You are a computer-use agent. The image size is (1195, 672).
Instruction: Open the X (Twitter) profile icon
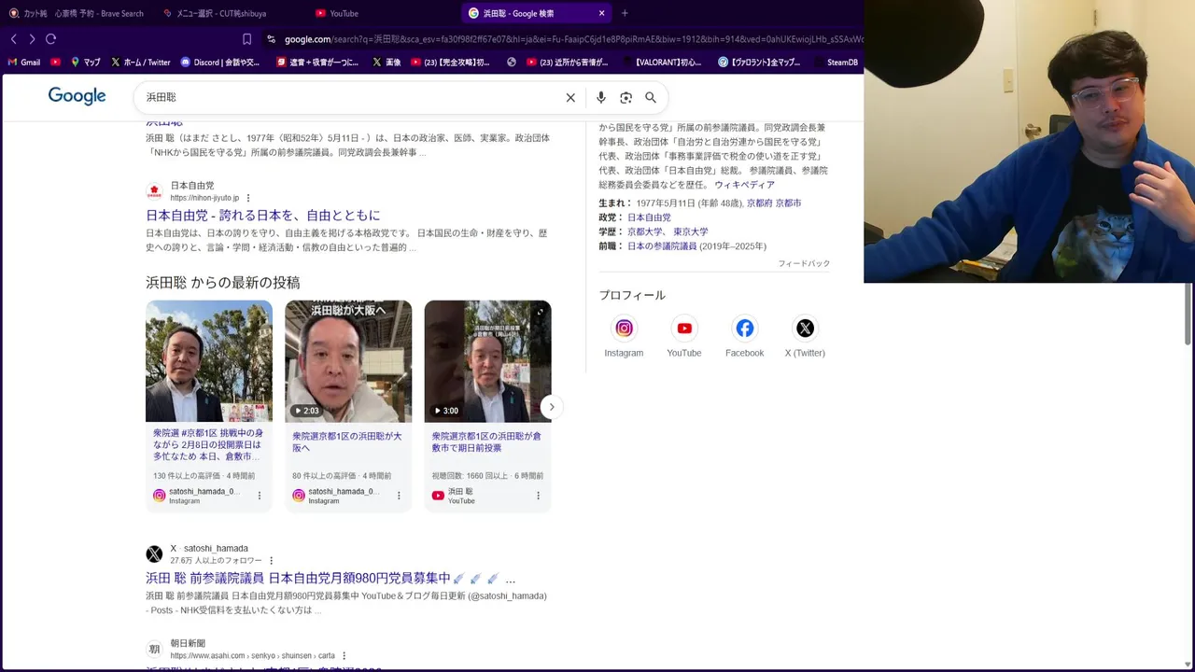point(805,329)
